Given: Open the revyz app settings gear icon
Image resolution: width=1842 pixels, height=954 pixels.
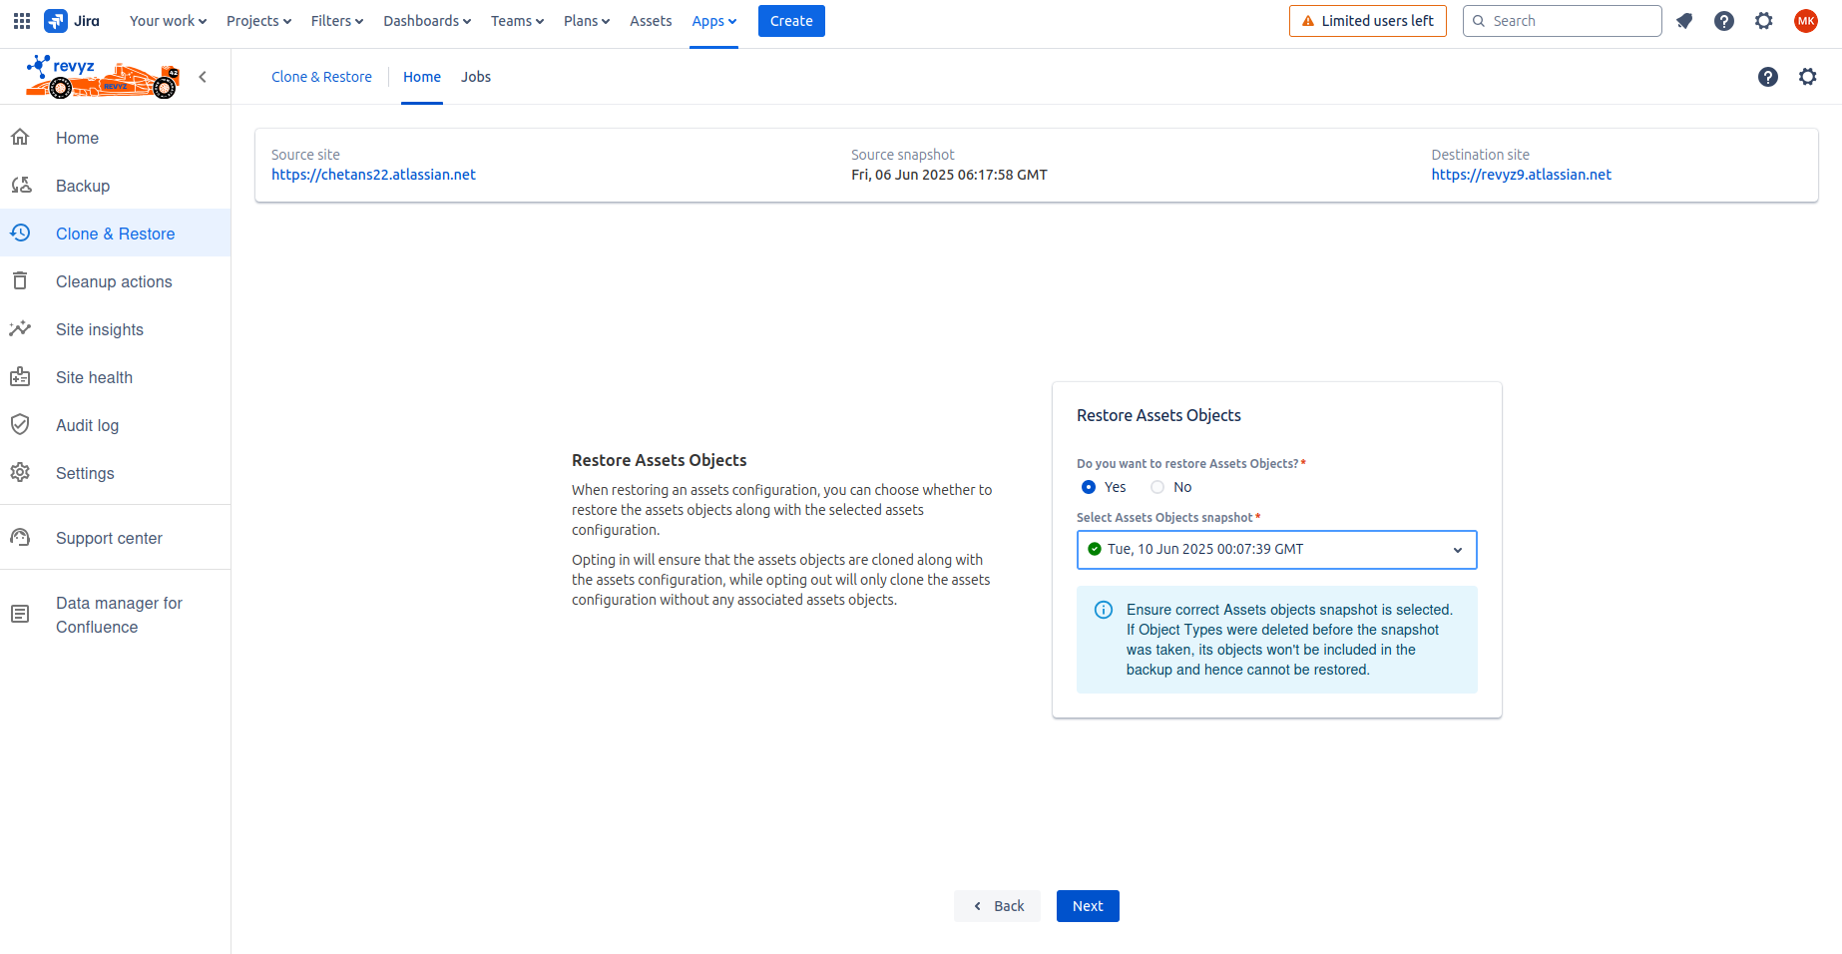Looking at the screenshot, I should tap(1807, 77).
